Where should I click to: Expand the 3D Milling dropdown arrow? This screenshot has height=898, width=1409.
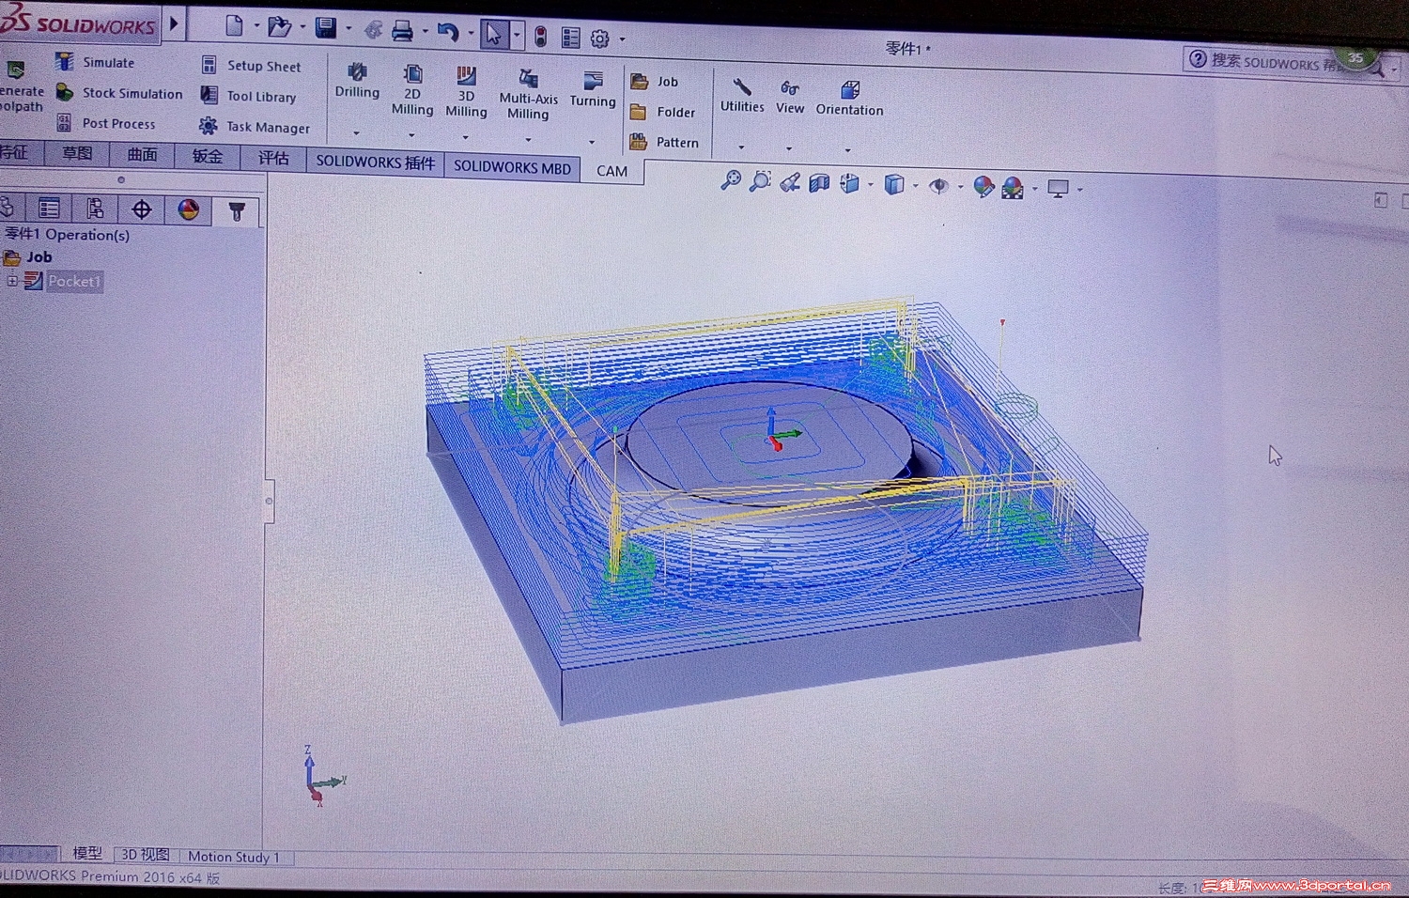(x=465, y=137)
